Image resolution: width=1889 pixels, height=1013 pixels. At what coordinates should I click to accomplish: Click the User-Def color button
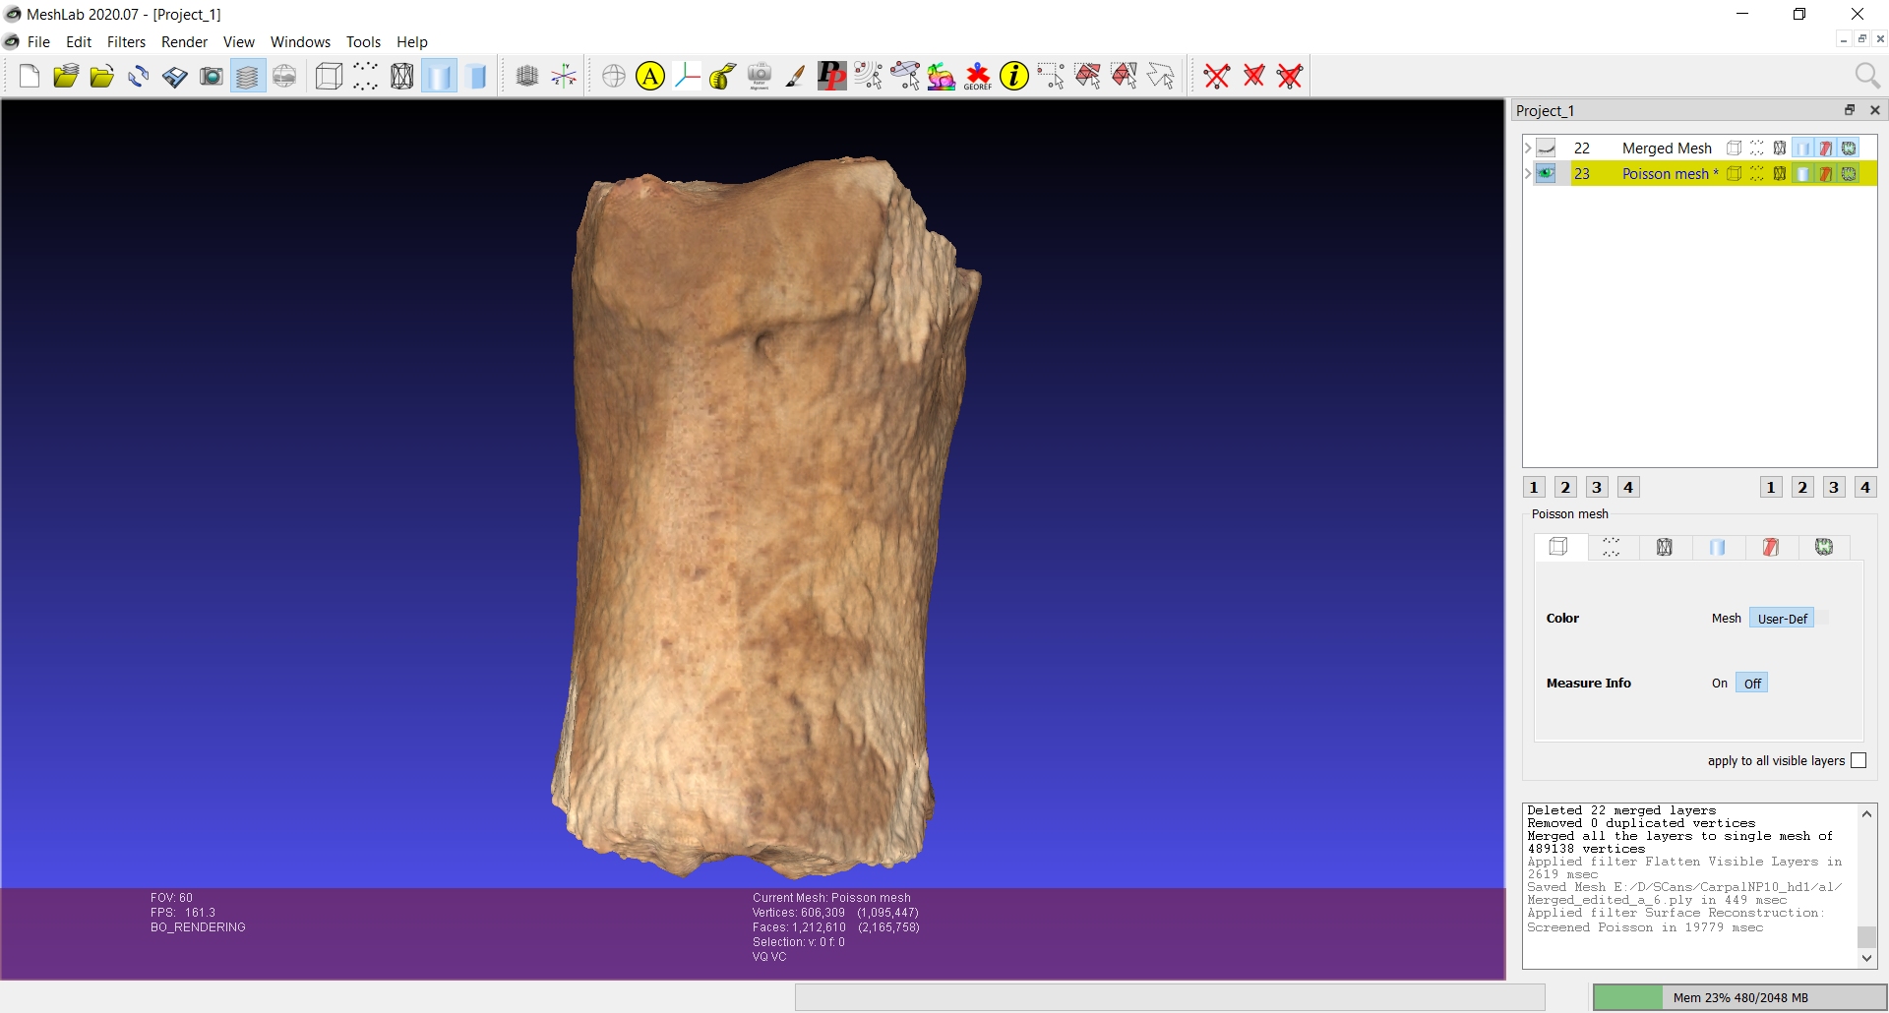[1782, 618]
